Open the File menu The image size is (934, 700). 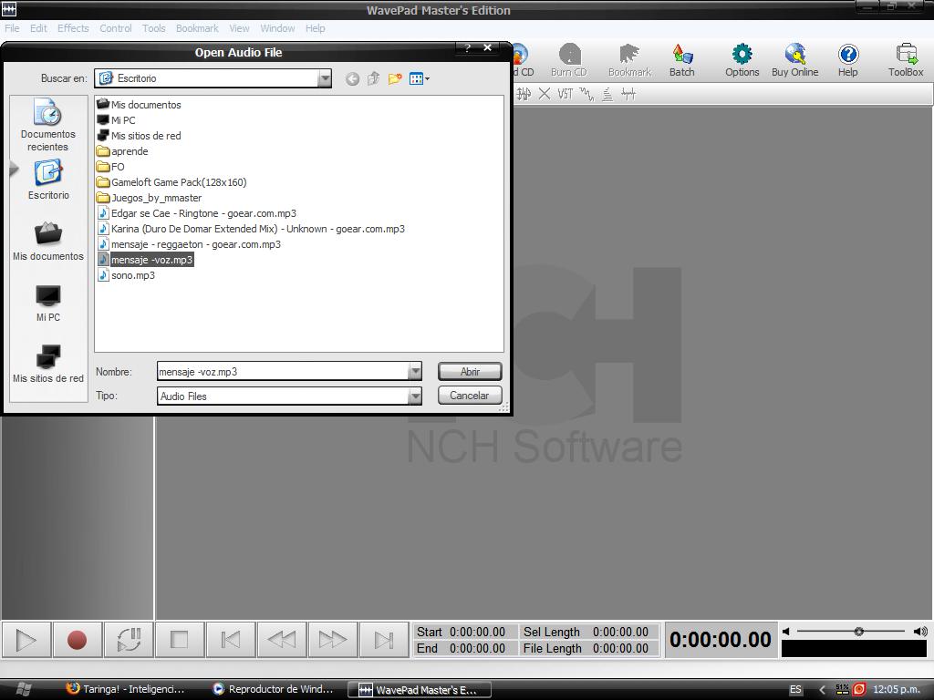pos(12,28)
